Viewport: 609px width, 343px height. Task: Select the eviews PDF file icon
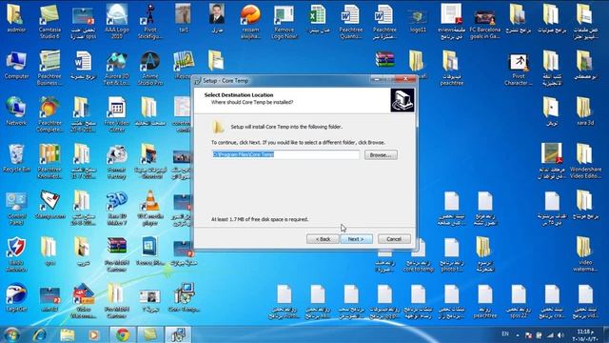pos(451,21)
